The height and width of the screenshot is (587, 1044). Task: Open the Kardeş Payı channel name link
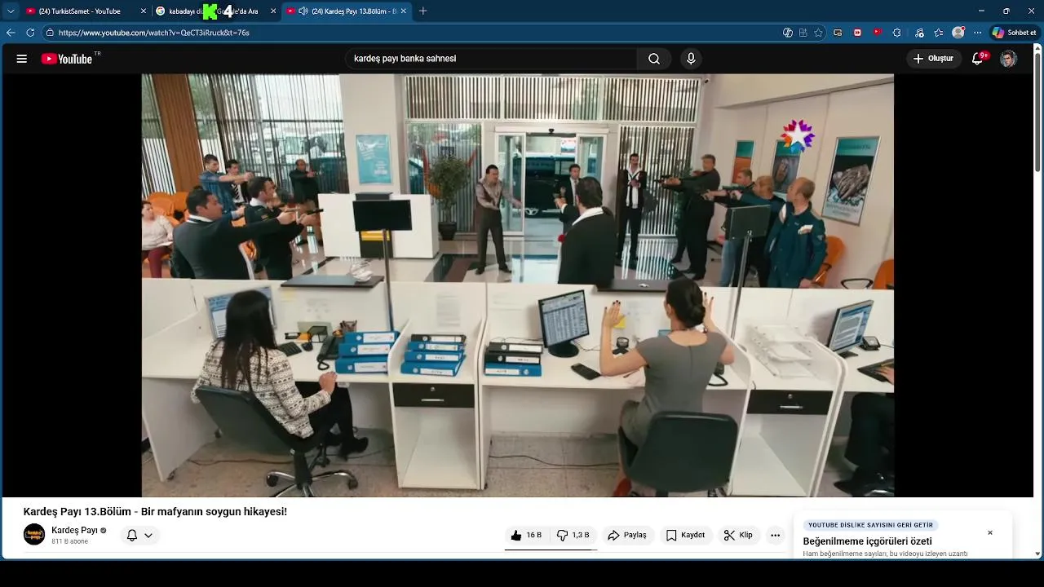point(74,530)
